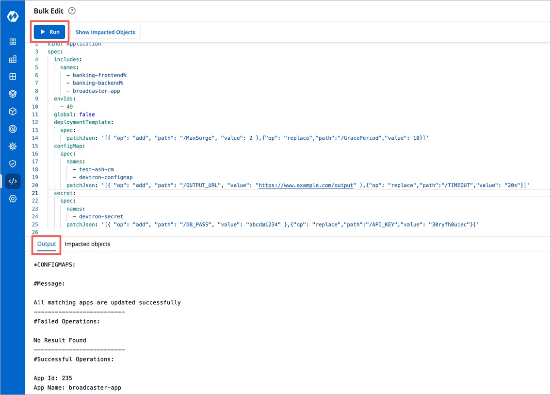Viewport: 551px width, 395px height.
Task: Place cursor on the 'global: false' line
Action: [x=74, y=115]
